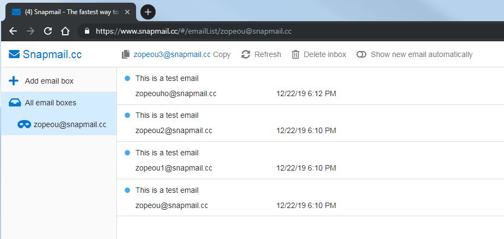This screenshot has width=504, height=239.
Task: Click the mask icon beside zopeou@snapmail.cc
Action: coord(24,124)
